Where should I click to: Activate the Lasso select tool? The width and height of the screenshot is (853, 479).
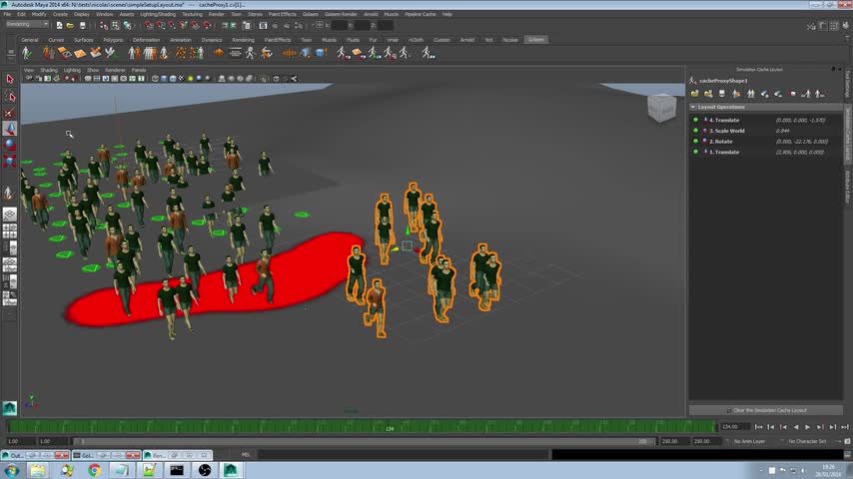tap(9, 96)
